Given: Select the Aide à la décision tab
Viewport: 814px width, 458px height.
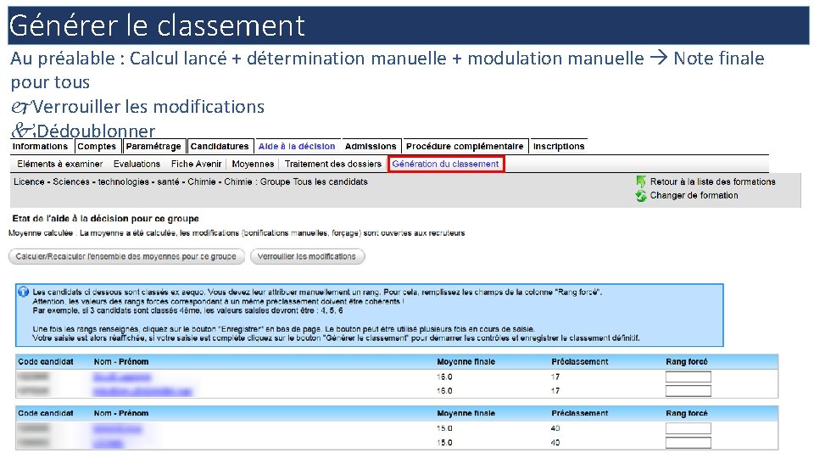Looking at the screenshot, I should [297, 147].
